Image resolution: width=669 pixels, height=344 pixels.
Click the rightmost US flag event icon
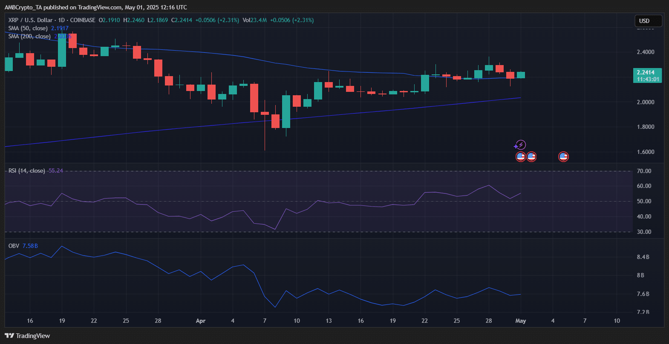tap(563, 156)
